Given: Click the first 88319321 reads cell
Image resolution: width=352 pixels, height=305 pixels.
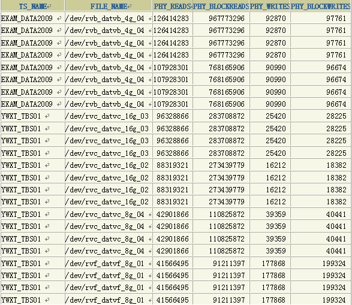Looking at the screenshot, I should click(x=173, y=165).
